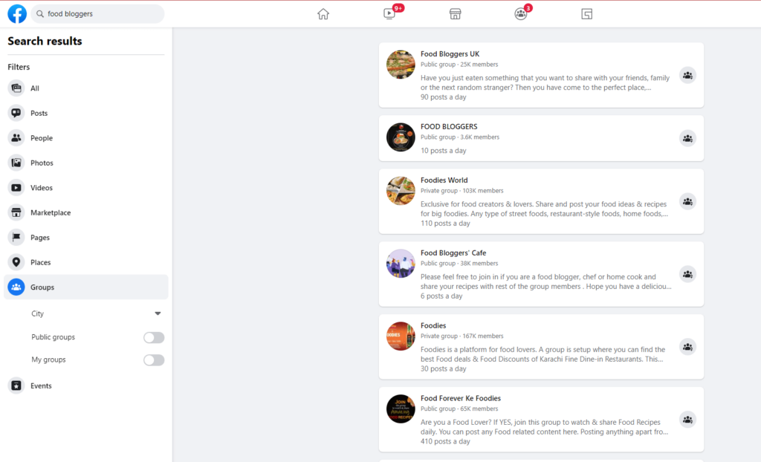Enable the Public groups toggle
Viewport: 761px width, 462px height.
pyautogui.click(x=154, y=337)
